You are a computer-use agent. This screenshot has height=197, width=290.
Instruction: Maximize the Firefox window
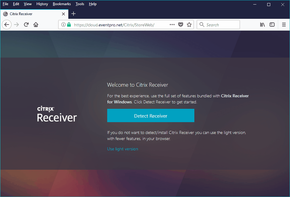[x=269, y=5]
